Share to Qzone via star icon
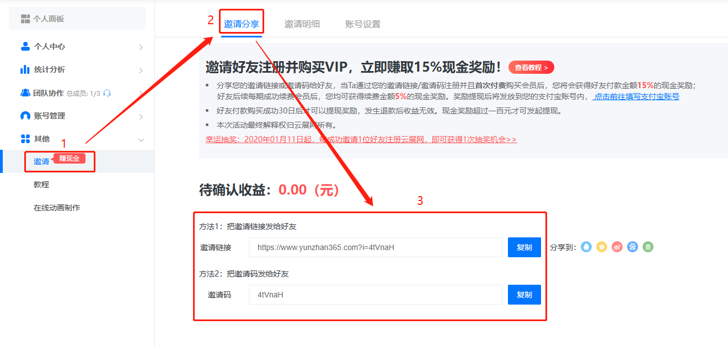 coord(602,247)
